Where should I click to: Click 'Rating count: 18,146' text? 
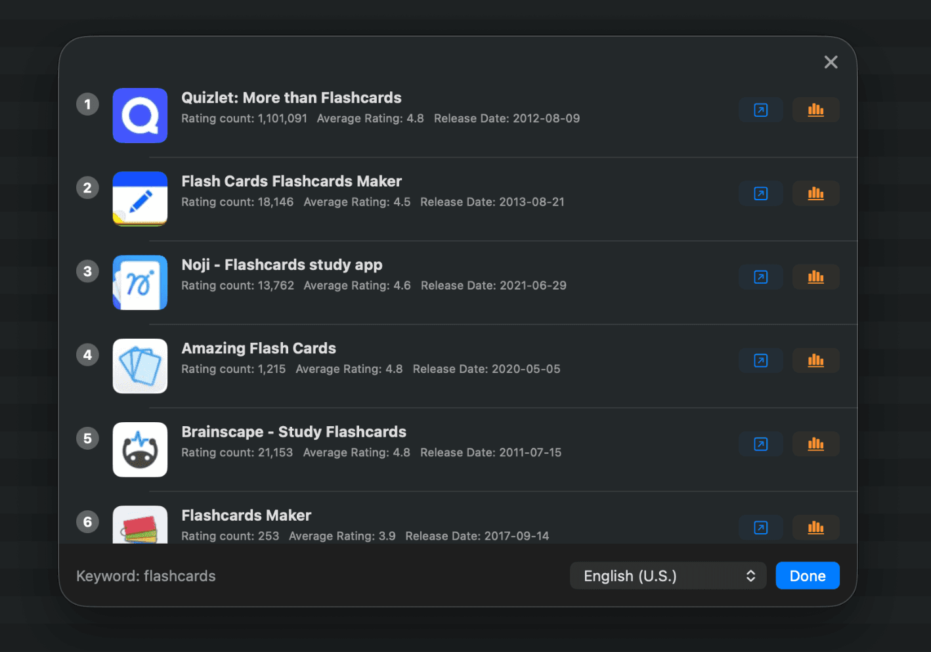click(238, 202)
